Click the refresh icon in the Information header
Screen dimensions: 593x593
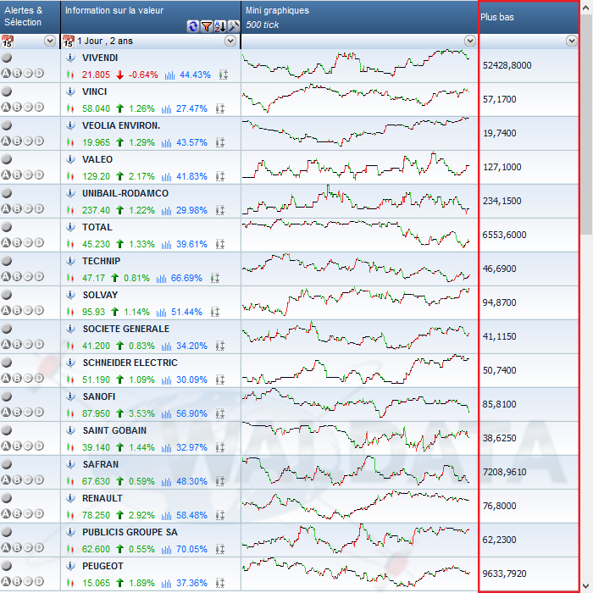click(x=193, y=26)
